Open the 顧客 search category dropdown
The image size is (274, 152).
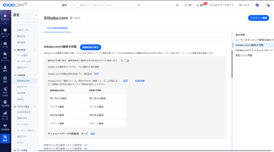pos(69,5)
